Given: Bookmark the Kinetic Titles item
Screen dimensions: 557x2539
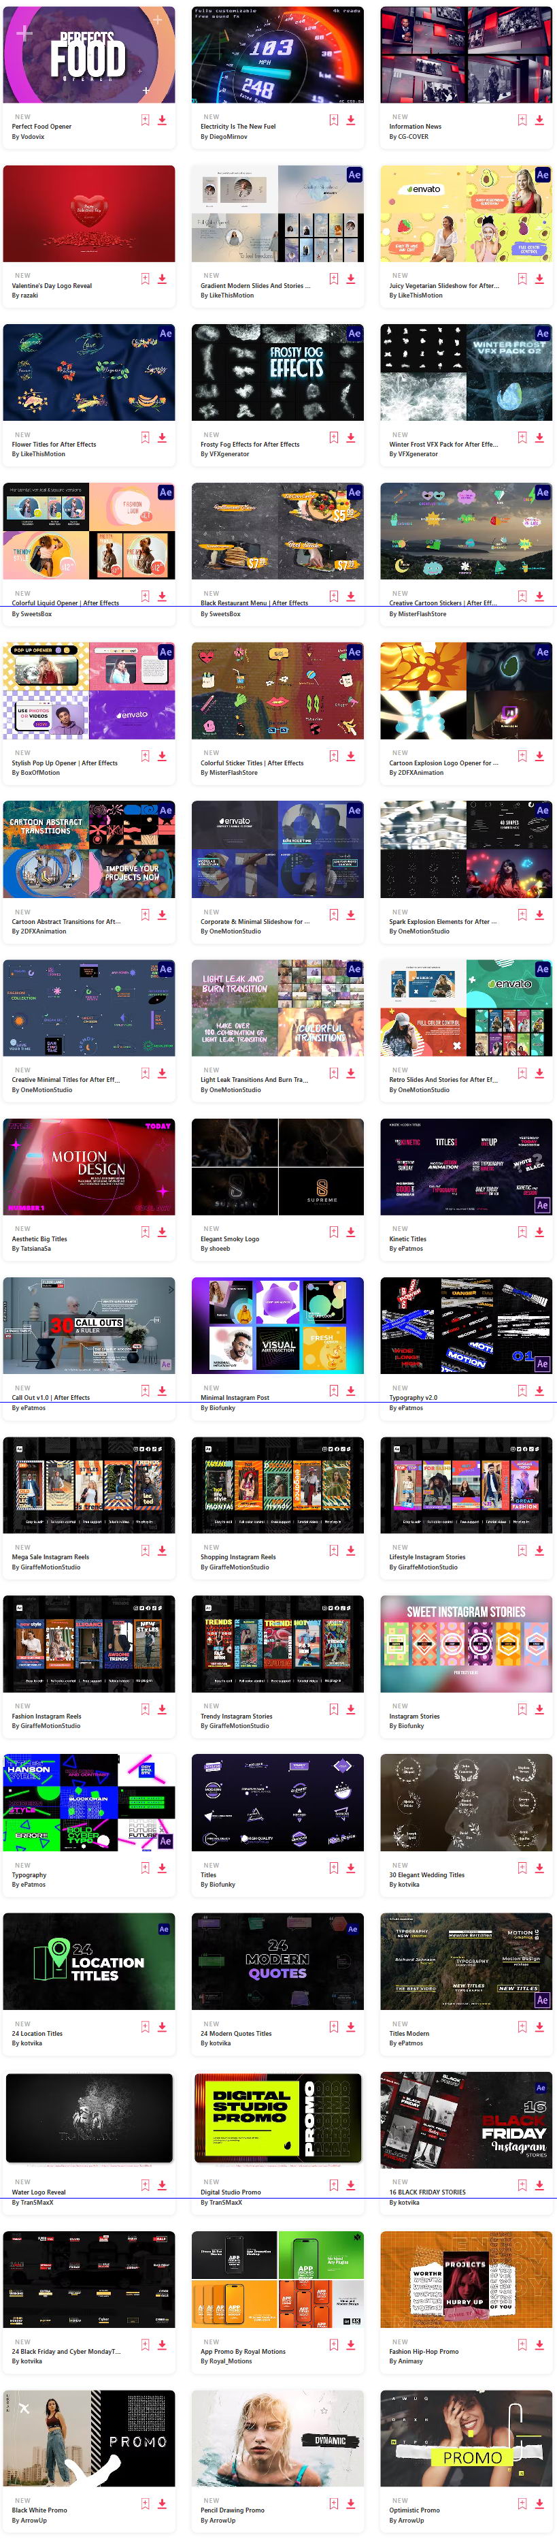Looking at the screenshot, I should 522,1232.
